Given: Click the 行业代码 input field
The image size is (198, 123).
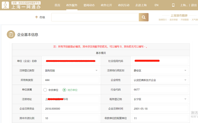Looking at the screenshot, I should tap(159, 90).
